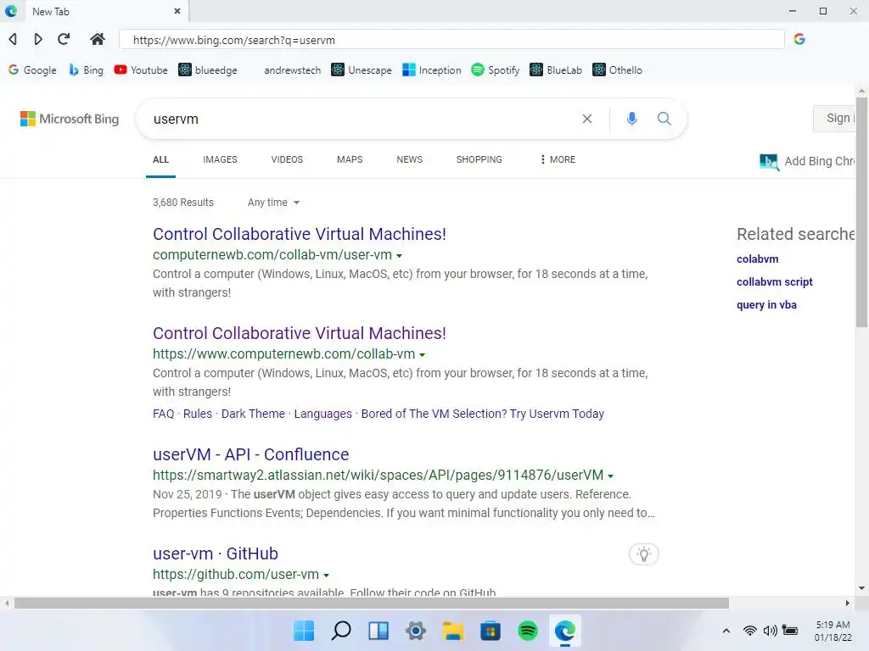Viewport: 869px width, 651px height.
Task: Open the FAQ sitelink
Action: click(x=164, y=414)
